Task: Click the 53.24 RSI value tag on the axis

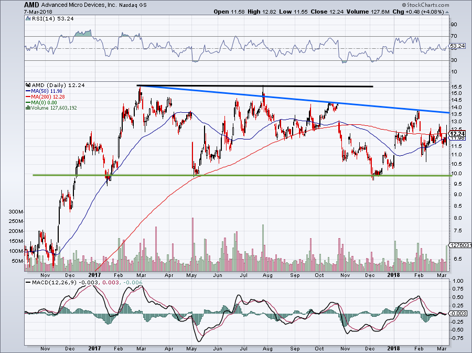Action: 457,46
